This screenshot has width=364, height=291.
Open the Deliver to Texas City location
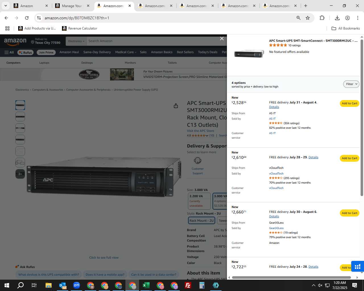click(x=46, y=41)
